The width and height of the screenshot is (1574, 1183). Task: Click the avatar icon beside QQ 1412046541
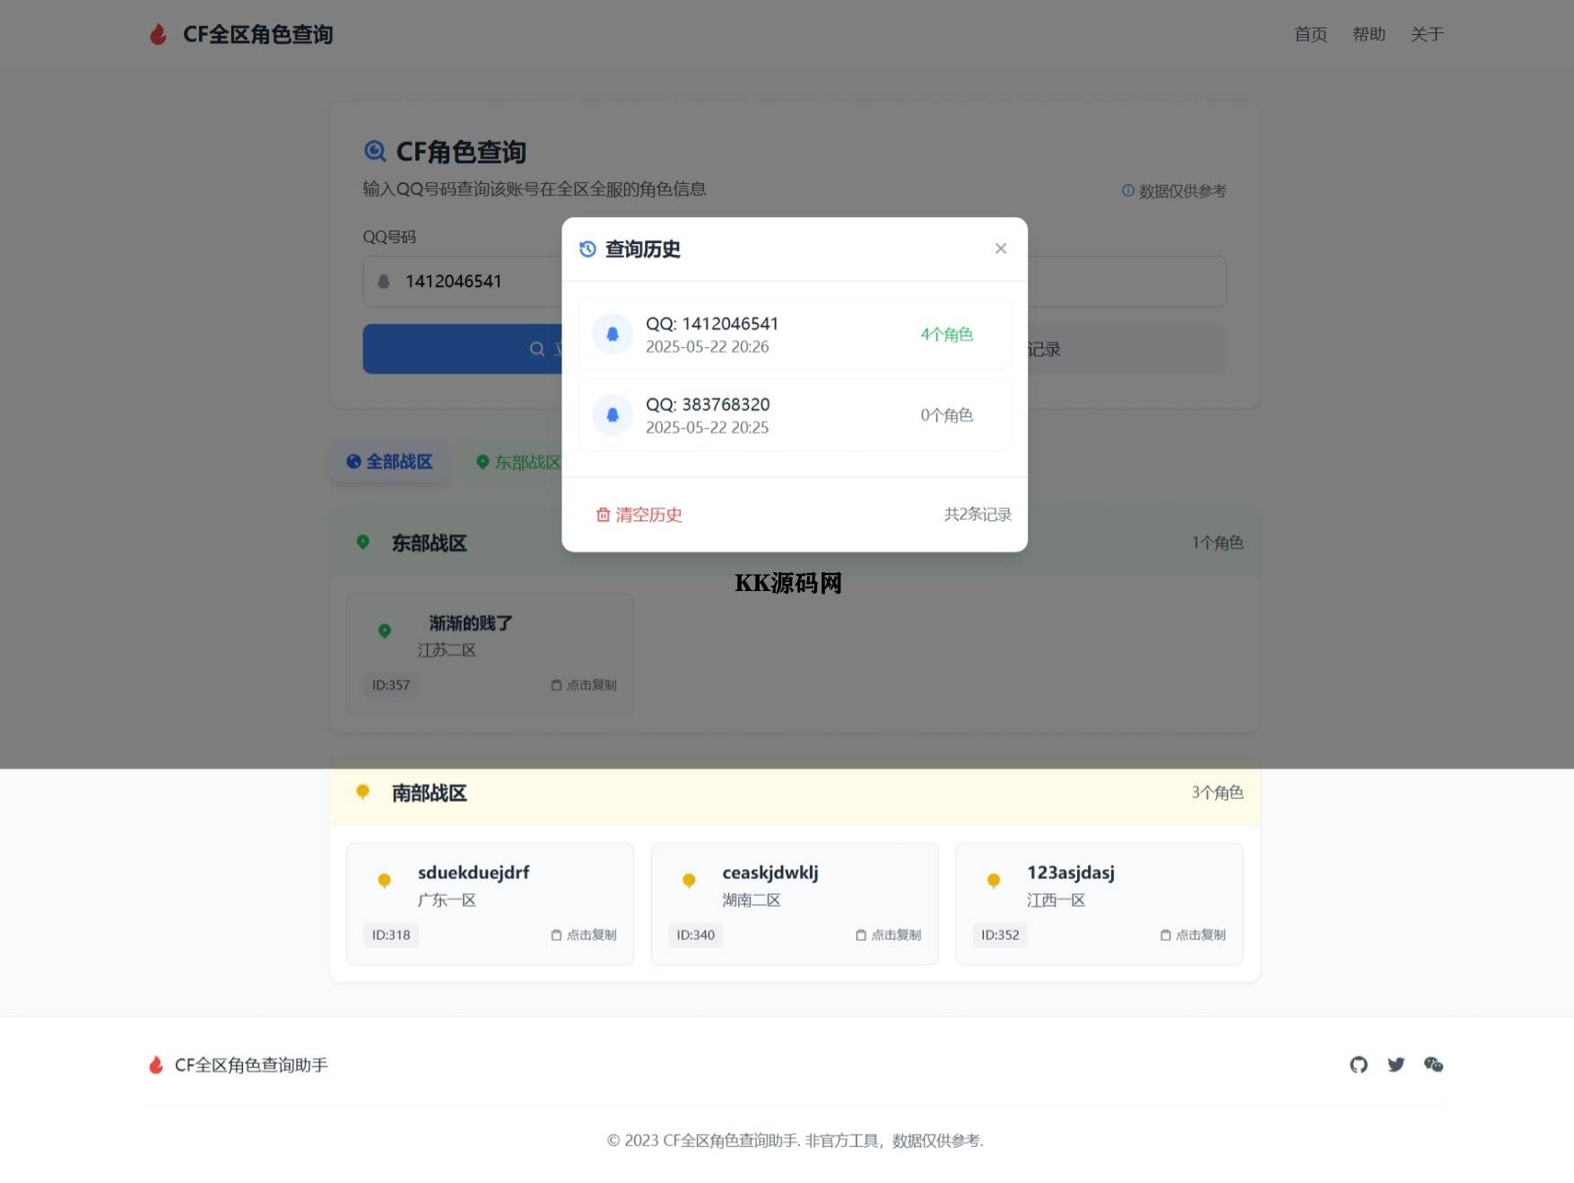[x=613, y=334]
